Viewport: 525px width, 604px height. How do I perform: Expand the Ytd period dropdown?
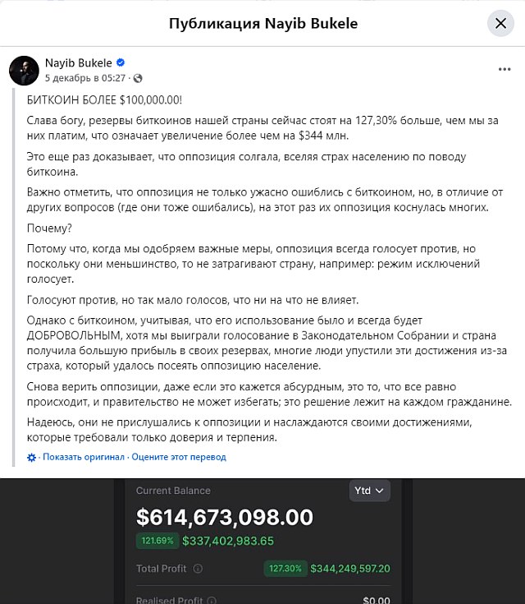pos(369,491)
